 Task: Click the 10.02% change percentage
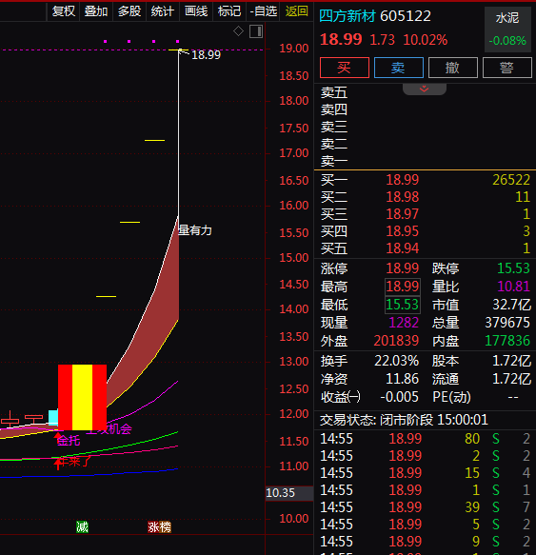pyautogui.click(x=426, y=40)
